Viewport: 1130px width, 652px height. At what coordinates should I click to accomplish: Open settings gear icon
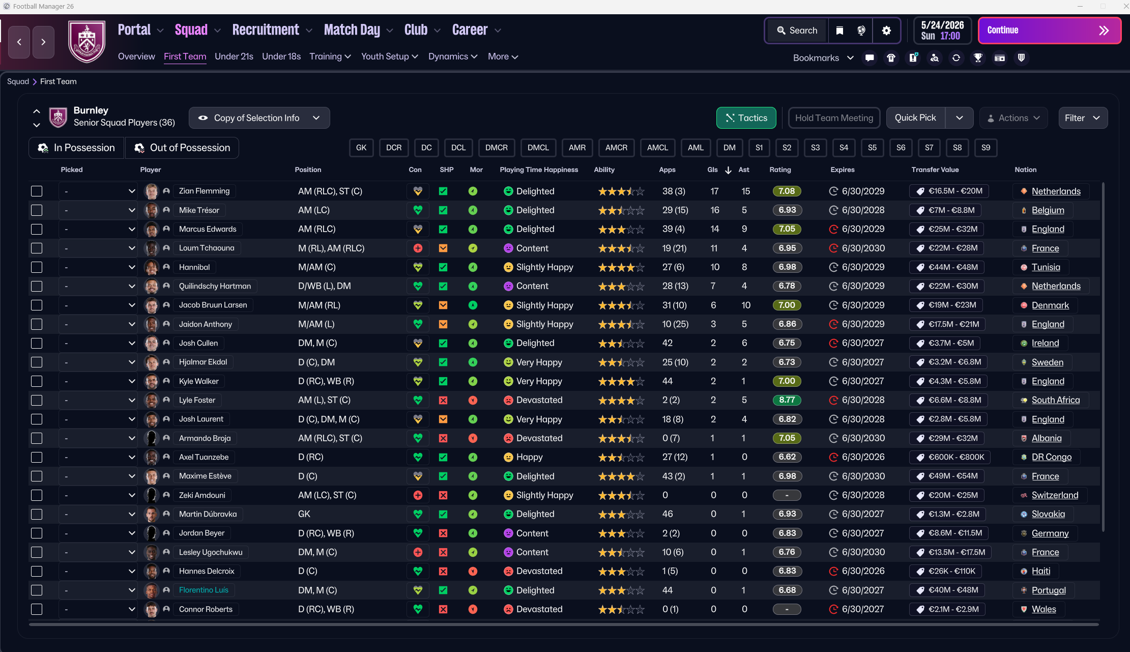[886, 31]
